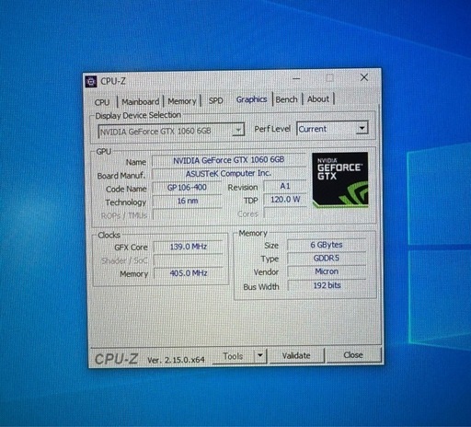Screen dimensions: 471x427
Task: Click the NVIDIA GeForce GTX logo image
Action: (340, 179)
